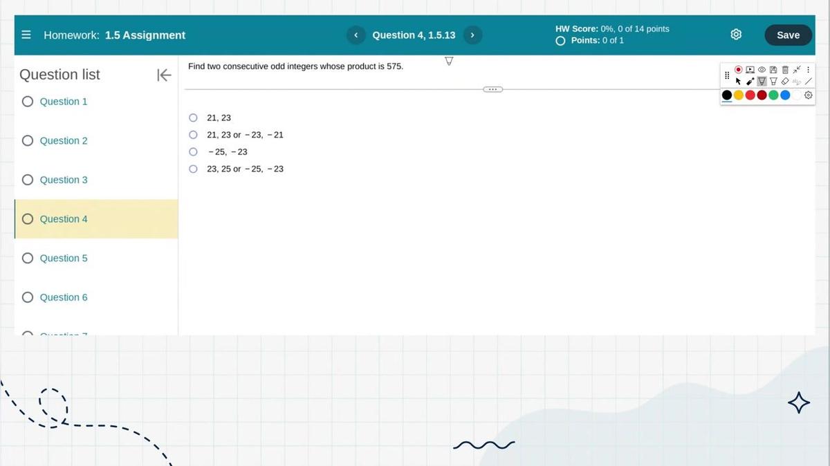The height and width of the screenshot is (466, 830).
Task: Choose the straight line drawing tool
Action: (809, 81)
